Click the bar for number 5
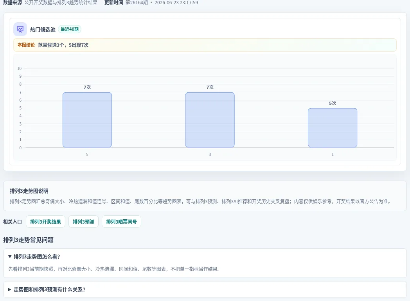The image size is (410, 301). pos(87,120)
